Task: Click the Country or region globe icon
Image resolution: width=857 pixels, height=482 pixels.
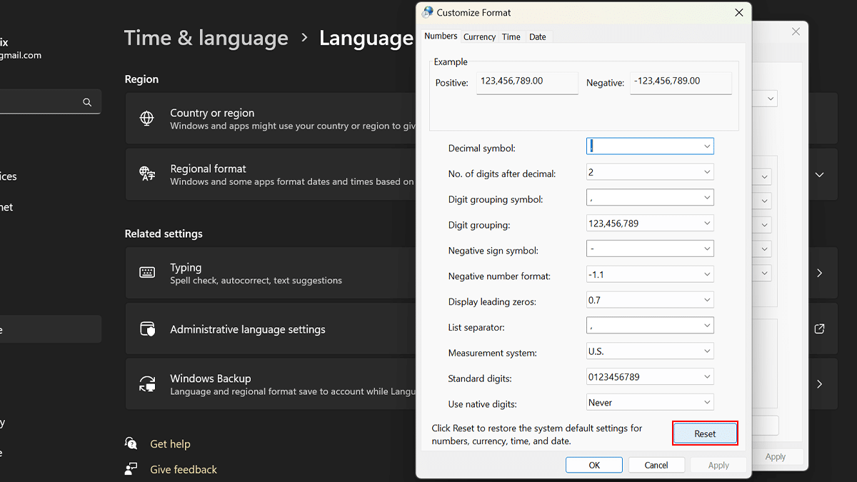Action: pyautogui.click(x=147, y=119)
